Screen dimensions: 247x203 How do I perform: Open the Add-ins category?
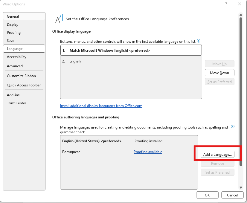24,95
